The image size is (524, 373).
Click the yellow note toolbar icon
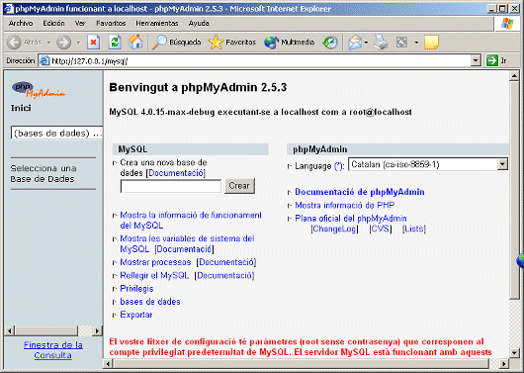click(431, 43)
